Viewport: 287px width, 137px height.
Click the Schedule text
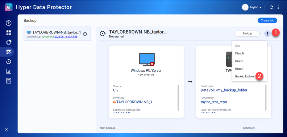(x=250, y=128)
